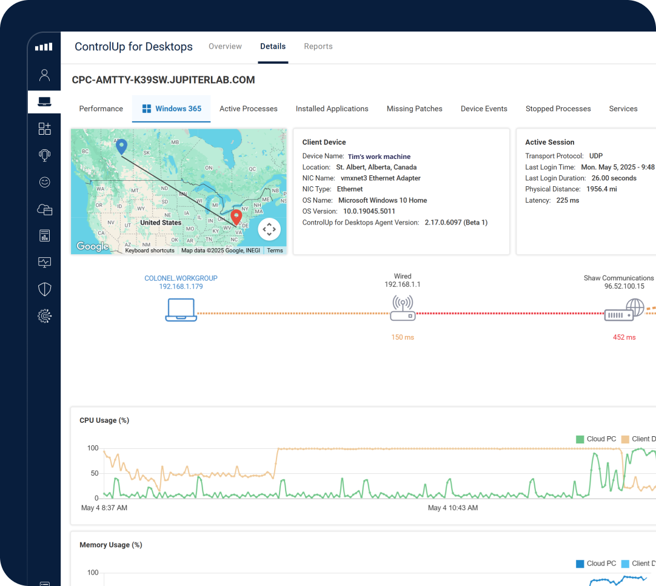Image resolution: width=656 pixels, height=586 pixels.
Task: Select the Active Processes tab
Action: tap(248, 109)
